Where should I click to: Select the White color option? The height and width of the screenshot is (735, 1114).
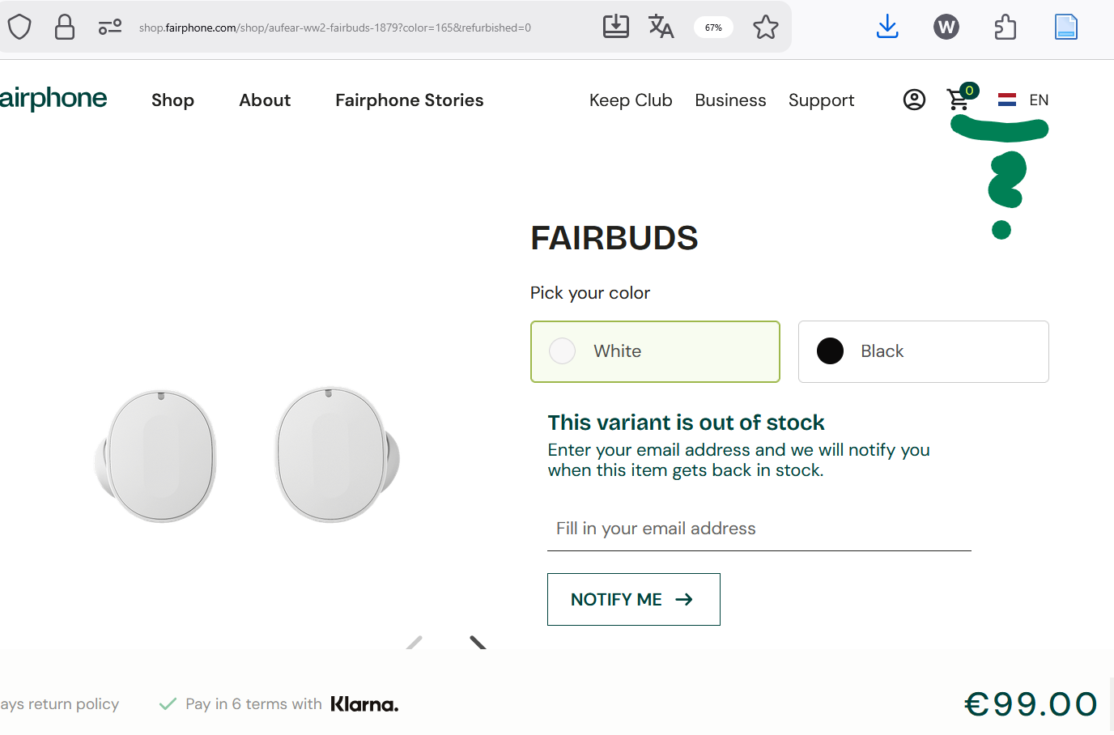pyautogui.click(x=655, y=351)
